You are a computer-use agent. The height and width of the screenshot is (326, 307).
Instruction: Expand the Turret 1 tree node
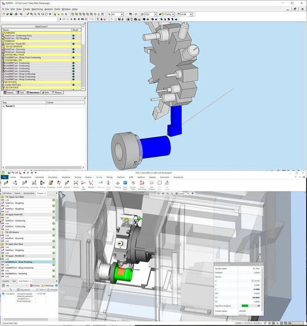3,106
